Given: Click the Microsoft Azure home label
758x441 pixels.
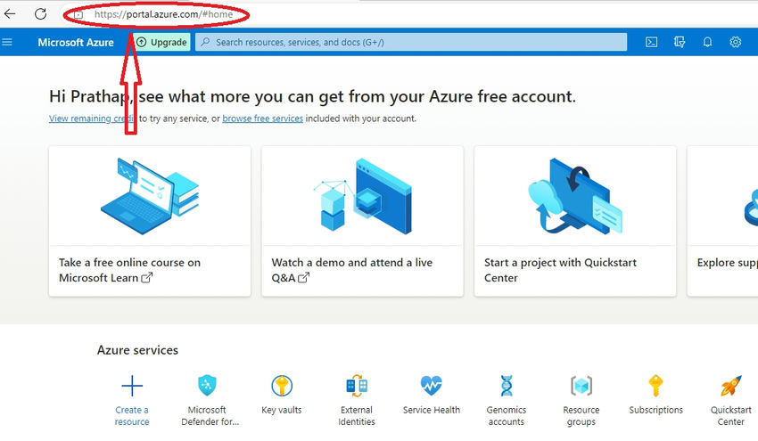Looking at the screenshot, I should click(76, 43).
